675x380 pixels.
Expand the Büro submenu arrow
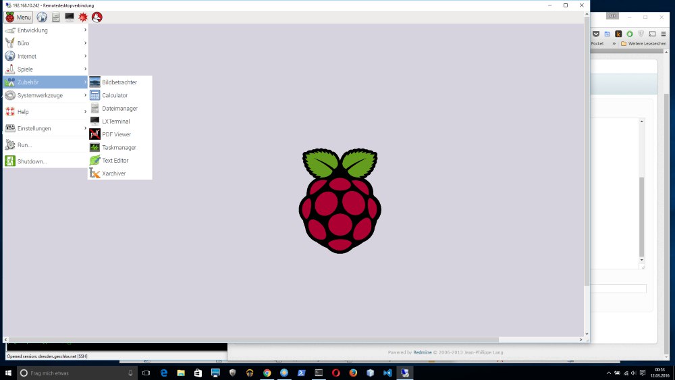(85, 43)
